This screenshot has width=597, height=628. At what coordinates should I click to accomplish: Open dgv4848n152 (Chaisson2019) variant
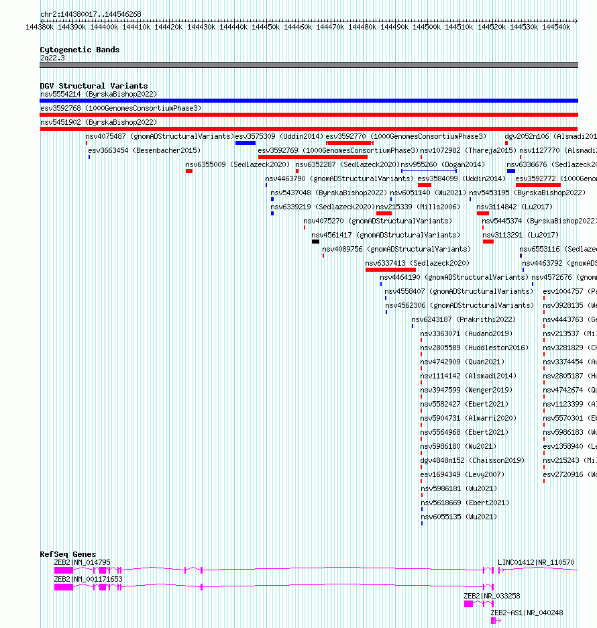point(472,460)
